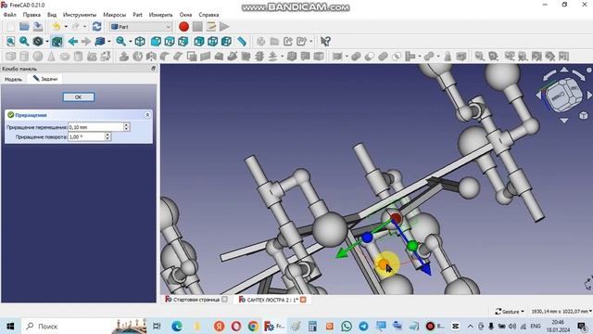Switch to the Модель tab

13,79
